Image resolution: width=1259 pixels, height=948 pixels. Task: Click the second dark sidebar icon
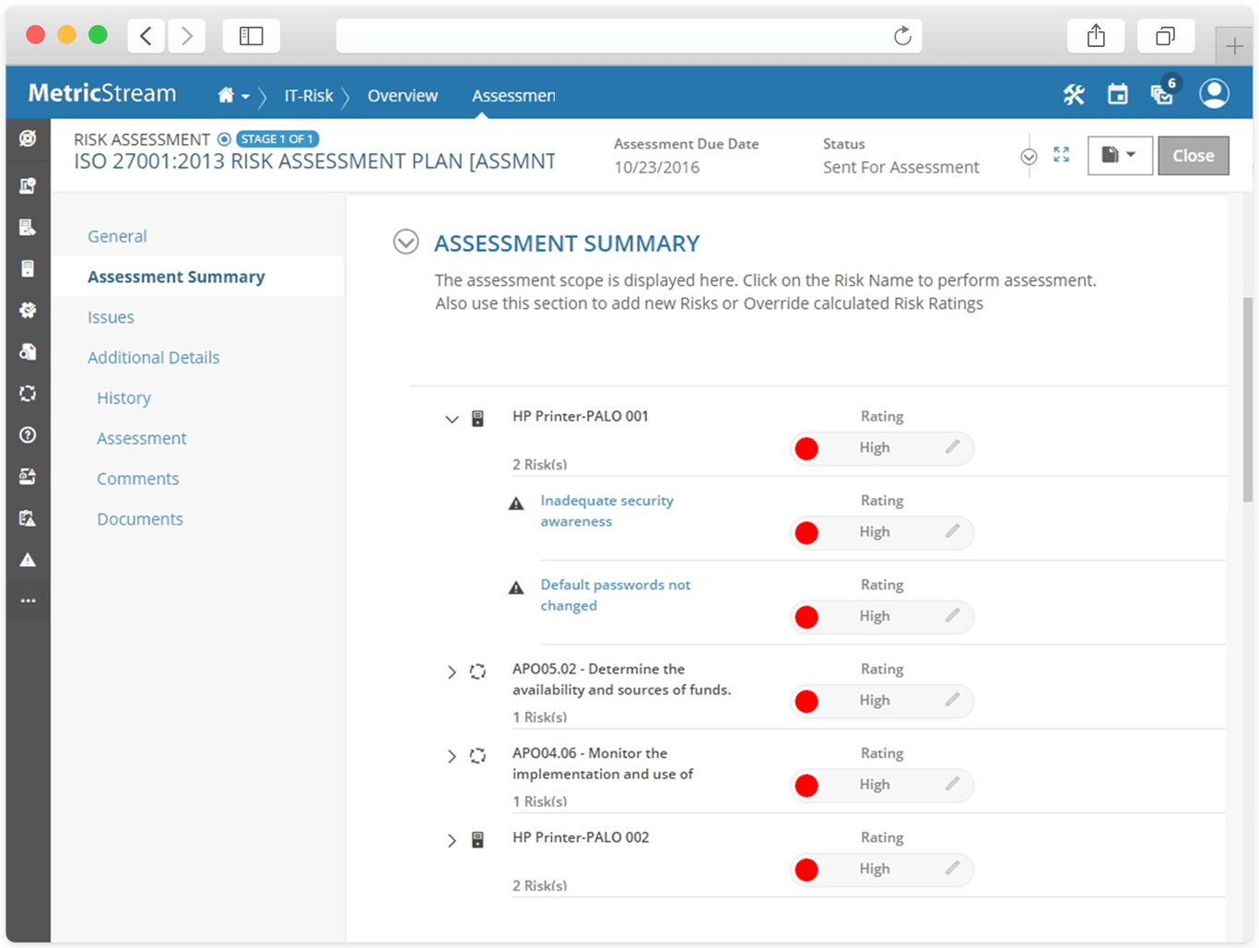click(29, 185)
